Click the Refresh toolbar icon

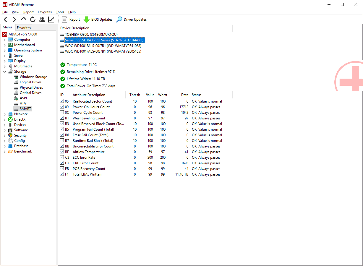click(33, 20)
